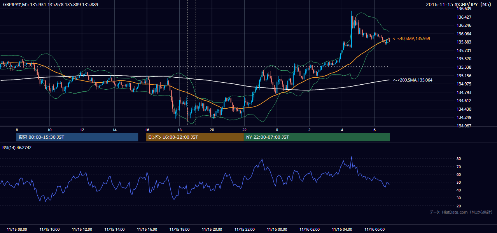The height and width of the screenshot is (233, 497).
Task: Click price level 134.067 on the axis
Action: pos(464,126)
